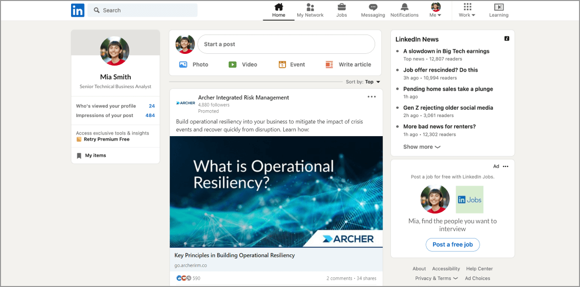Click the Start a post field
Screen dimensions: 580x287
[x=286, y=45]
